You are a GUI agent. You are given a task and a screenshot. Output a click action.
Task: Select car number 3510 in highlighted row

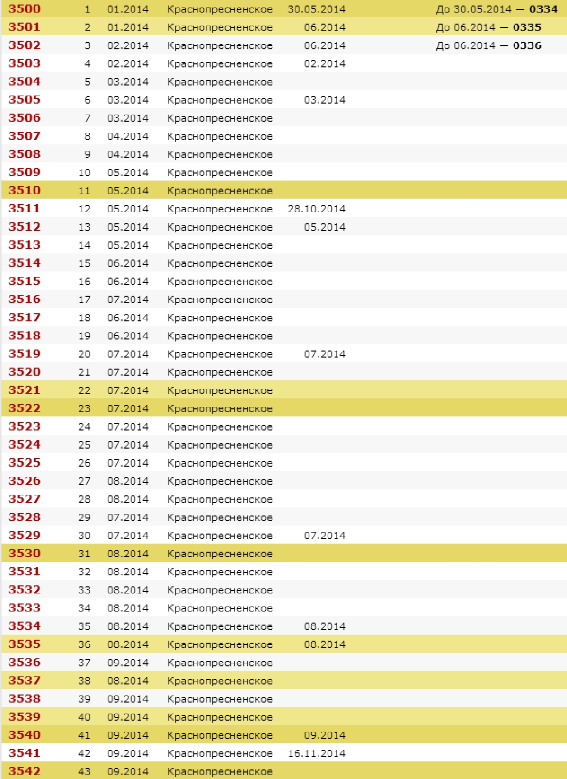coord(24,190)
